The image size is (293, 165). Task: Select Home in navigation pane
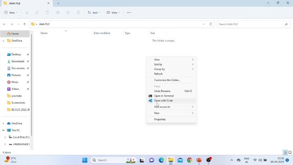point(15,33)
